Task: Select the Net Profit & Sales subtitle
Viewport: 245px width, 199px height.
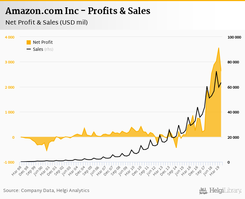Action: pyautogui.click(x=47, y=23)
